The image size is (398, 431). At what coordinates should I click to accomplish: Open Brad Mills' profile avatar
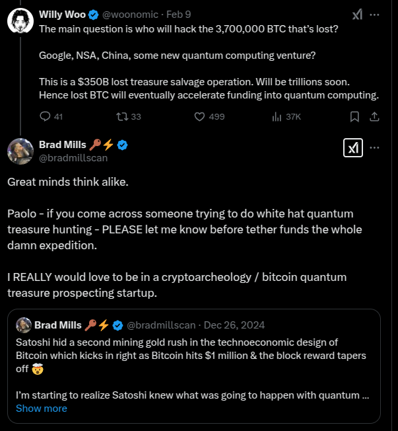point(20,151)
